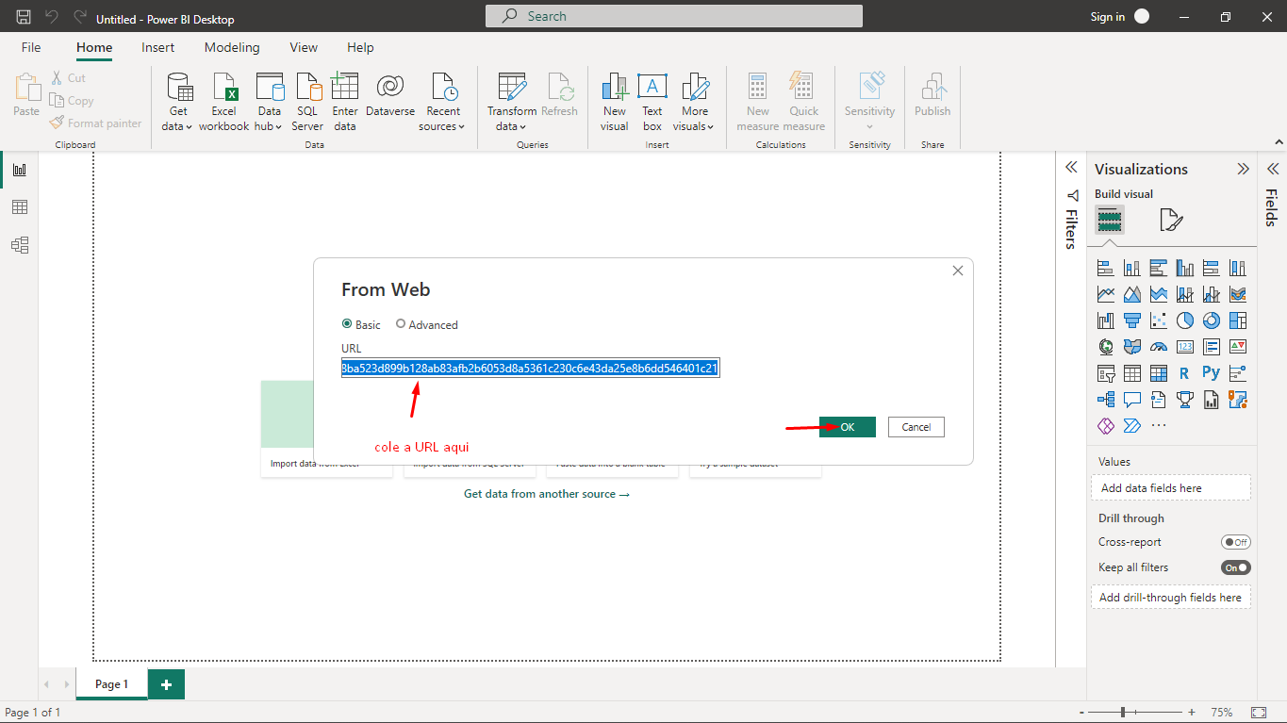Screen dimensions: 1287x723
Task: Cancel the From Web dialog
Action: pos(916,427)
